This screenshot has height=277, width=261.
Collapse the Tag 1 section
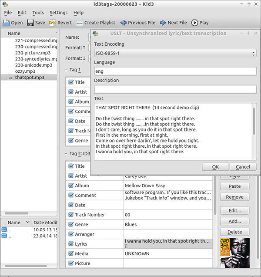pyautogui.click(x=66, y=70)
